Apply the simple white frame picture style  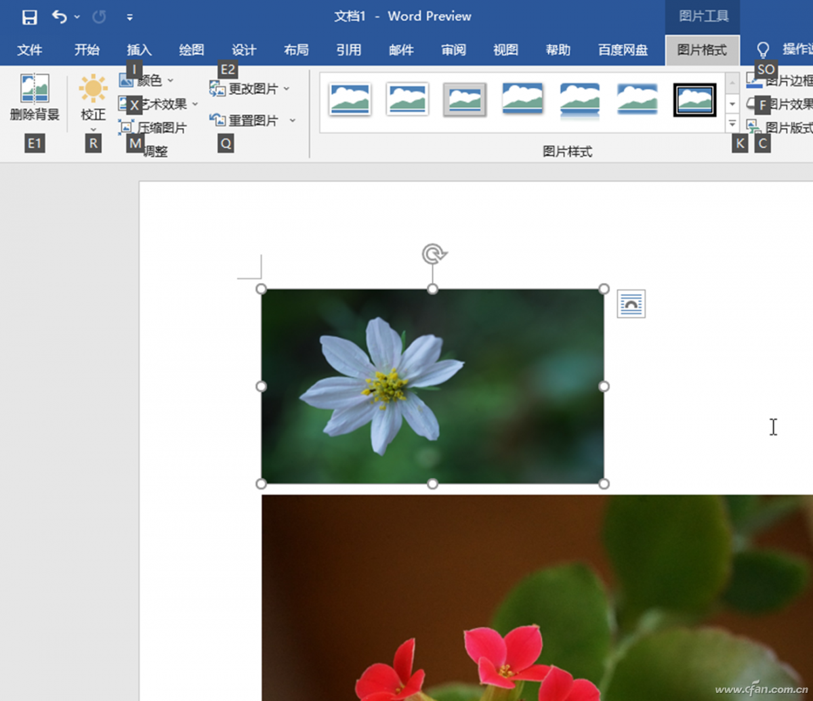(x=350, y=100)
